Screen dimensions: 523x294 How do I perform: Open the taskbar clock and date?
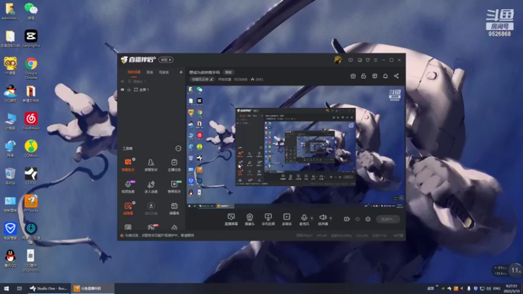(511, 288)
